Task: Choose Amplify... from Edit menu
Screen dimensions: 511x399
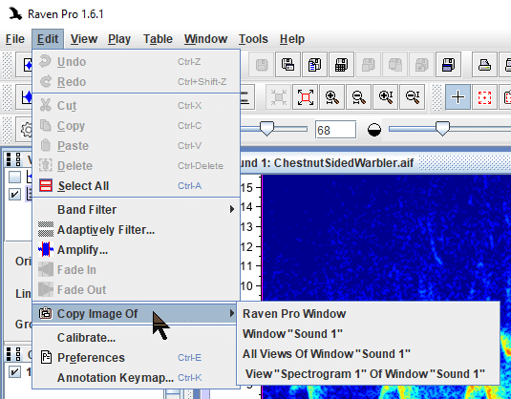Action: tap(137, 250)
